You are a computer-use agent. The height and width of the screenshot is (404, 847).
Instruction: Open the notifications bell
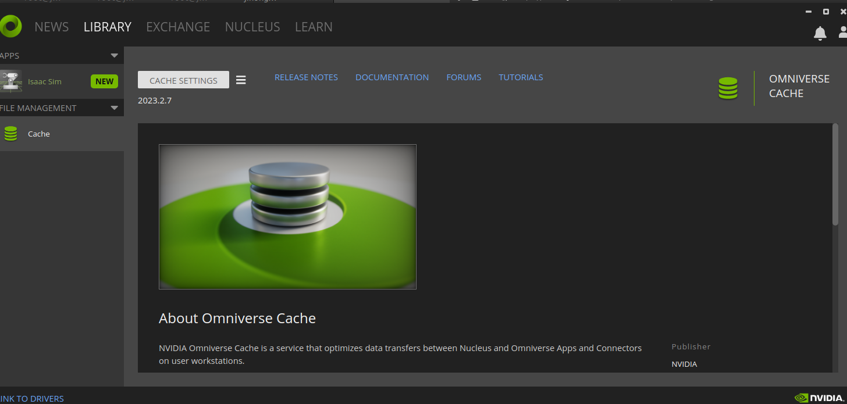[x=820, y=34]
